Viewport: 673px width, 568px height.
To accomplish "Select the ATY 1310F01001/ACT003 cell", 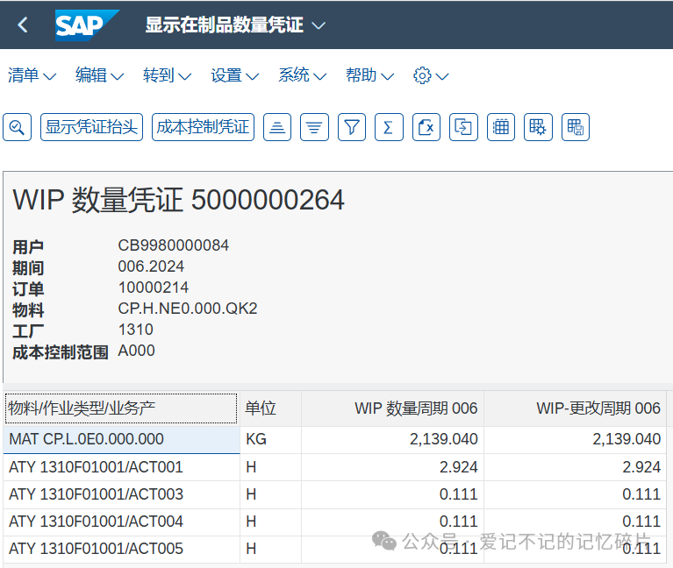I will (x=121, y=494).
